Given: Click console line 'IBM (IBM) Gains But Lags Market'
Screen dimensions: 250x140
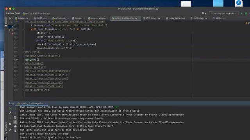Looking at the screenshot, I should pyautogui.click(x=57, y=130).
